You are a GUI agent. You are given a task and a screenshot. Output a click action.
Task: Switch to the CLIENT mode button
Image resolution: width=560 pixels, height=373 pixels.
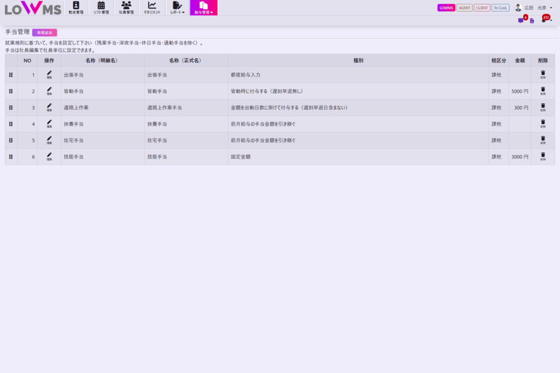(482, 8)
